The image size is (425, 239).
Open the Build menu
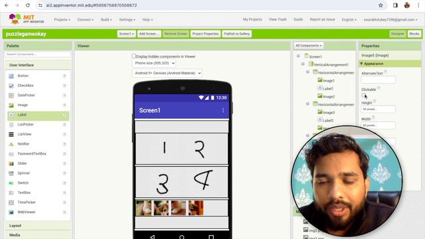coord(106,19)
